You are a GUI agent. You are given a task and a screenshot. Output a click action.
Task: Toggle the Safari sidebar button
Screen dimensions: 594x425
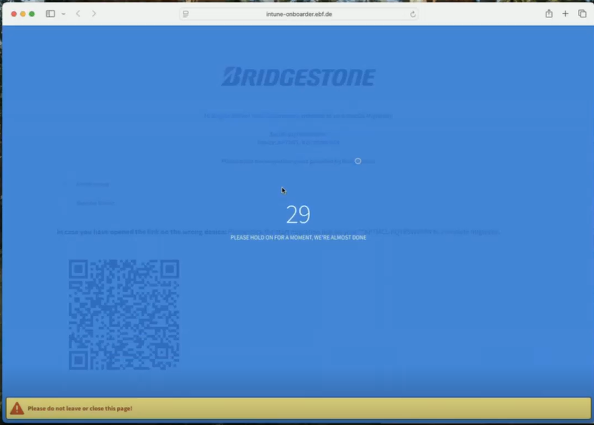[x=50, y=13]
